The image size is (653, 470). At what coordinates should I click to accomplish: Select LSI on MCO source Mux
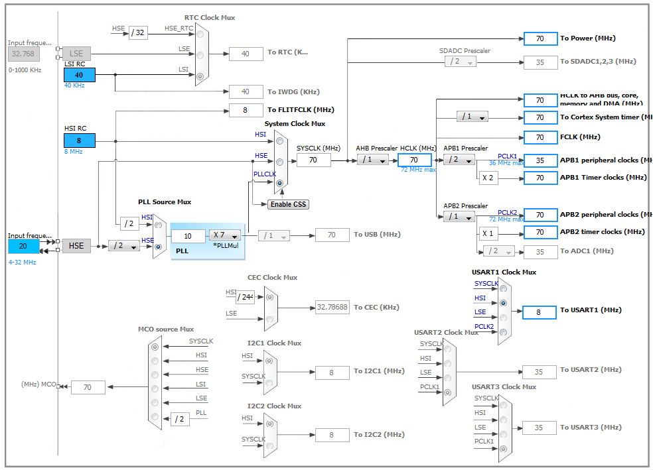pos(155,389)
